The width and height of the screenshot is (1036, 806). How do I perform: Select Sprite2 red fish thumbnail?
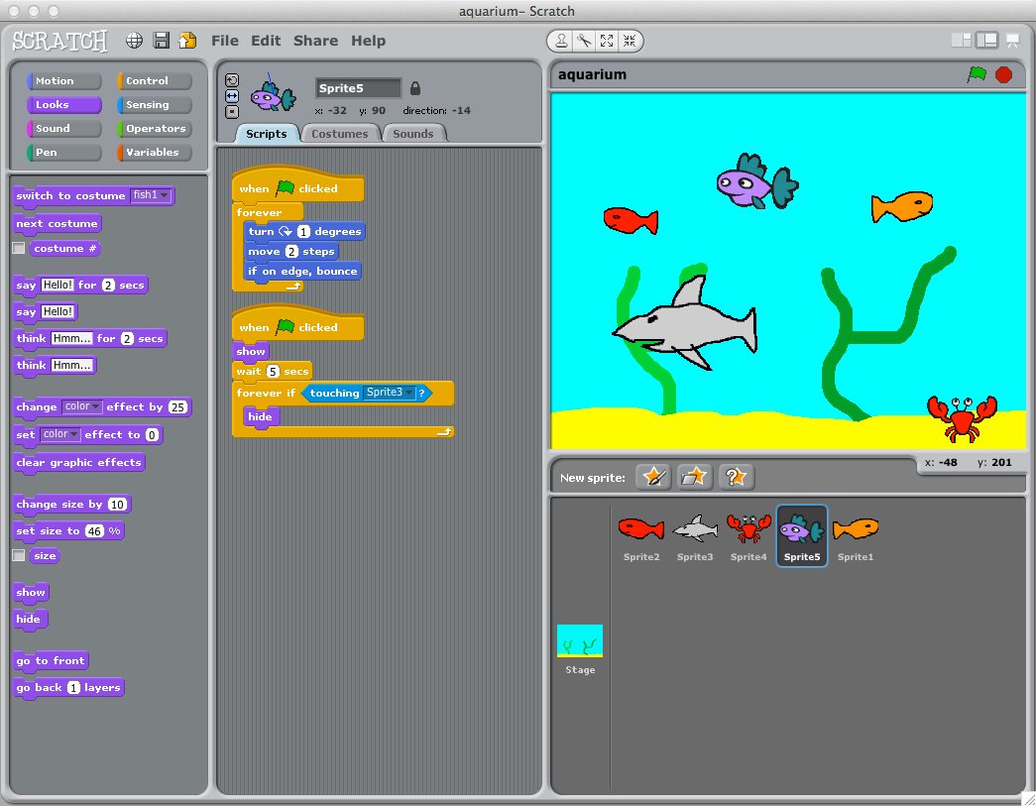640,535
